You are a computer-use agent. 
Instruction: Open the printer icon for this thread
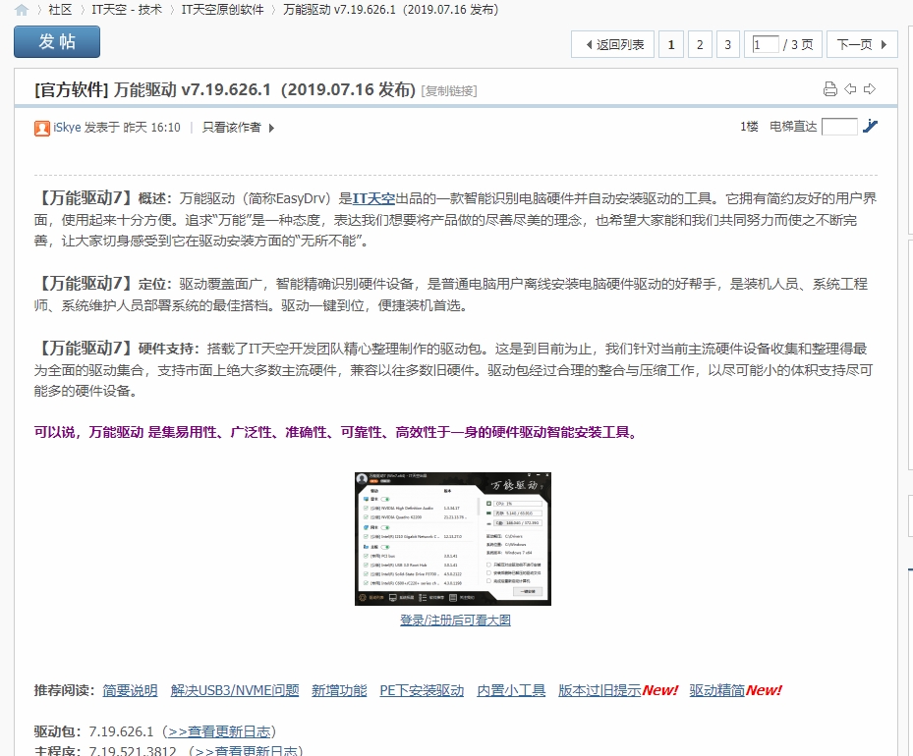[x=830, y=89]
